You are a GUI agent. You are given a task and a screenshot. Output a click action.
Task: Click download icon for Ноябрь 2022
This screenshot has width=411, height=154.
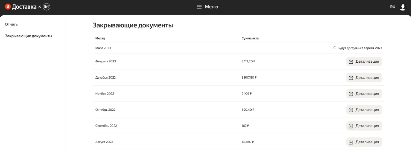point(351,94)
